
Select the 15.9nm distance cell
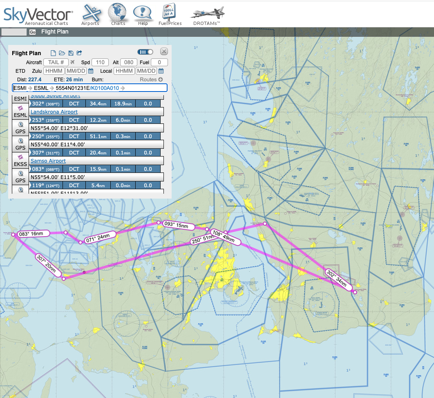click(98, 169)
